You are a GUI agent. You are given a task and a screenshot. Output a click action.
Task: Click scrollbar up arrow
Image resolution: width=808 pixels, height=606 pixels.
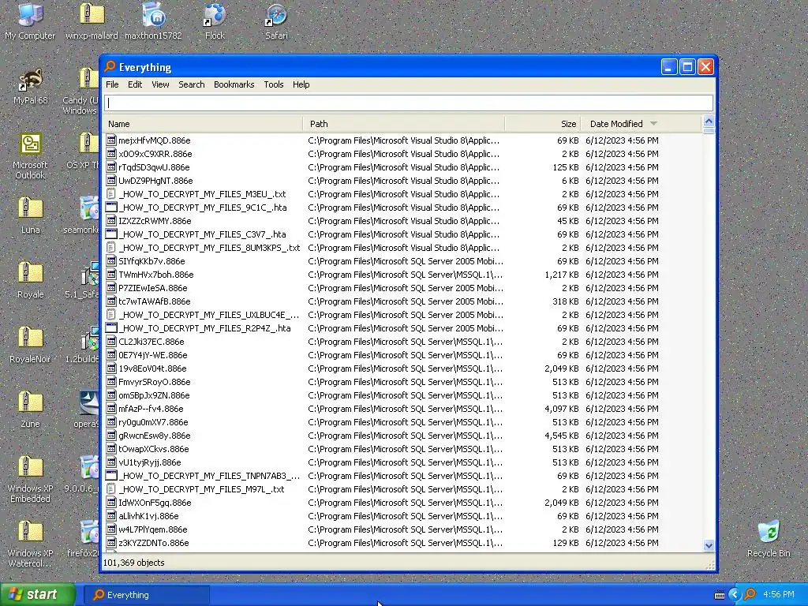click(x=709, y=122)
